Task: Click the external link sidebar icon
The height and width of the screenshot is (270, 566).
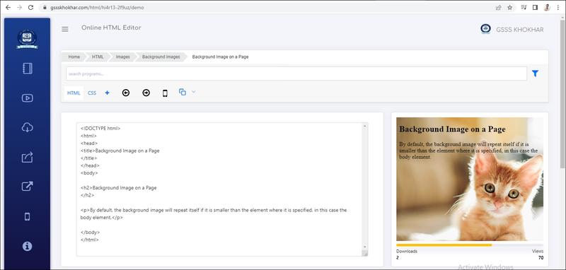Action: click(28, 187)
